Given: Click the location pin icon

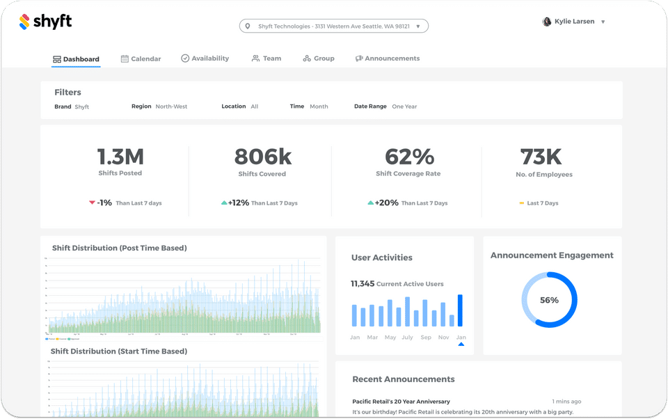Looking at the screenshot, I should [248, 26].
